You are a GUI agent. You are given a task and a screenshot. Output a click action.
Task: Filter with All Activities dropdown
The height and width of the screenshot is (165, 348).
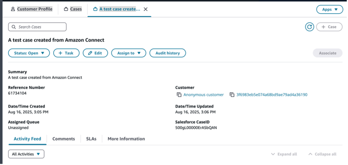pos(26,154)
